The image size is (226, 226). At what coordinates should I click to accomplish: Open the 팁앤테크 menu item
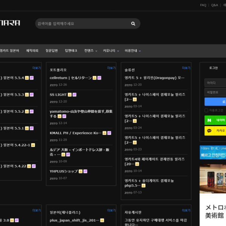tap(71, 51)
